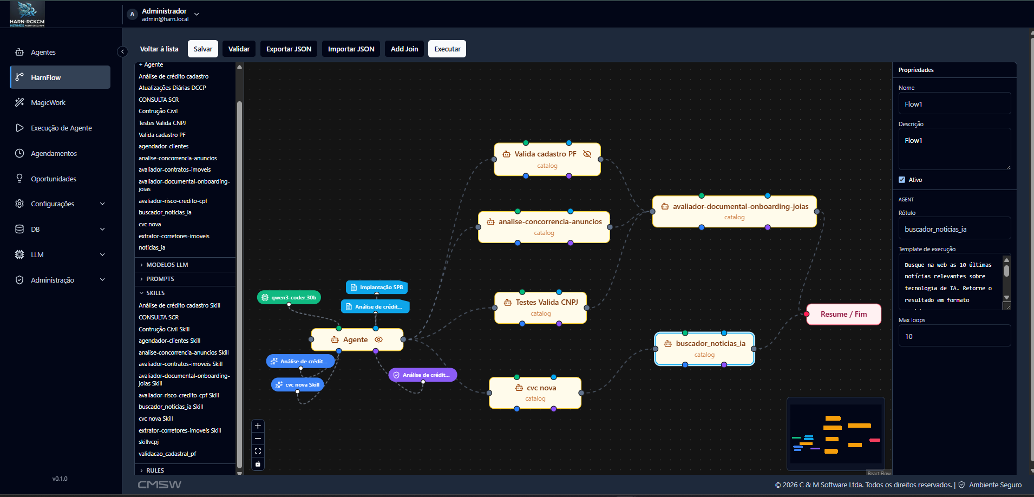Viewport: 1034px width, 497px height.
Task: Open the Agentes sidebar icon
Action: (19, 52)
